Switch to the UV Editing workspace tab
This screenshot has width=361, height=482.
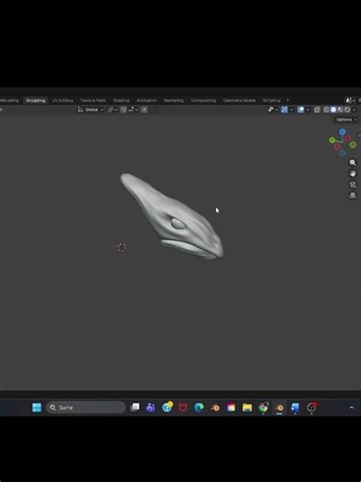pyautogui.click(x=63, y=100)
